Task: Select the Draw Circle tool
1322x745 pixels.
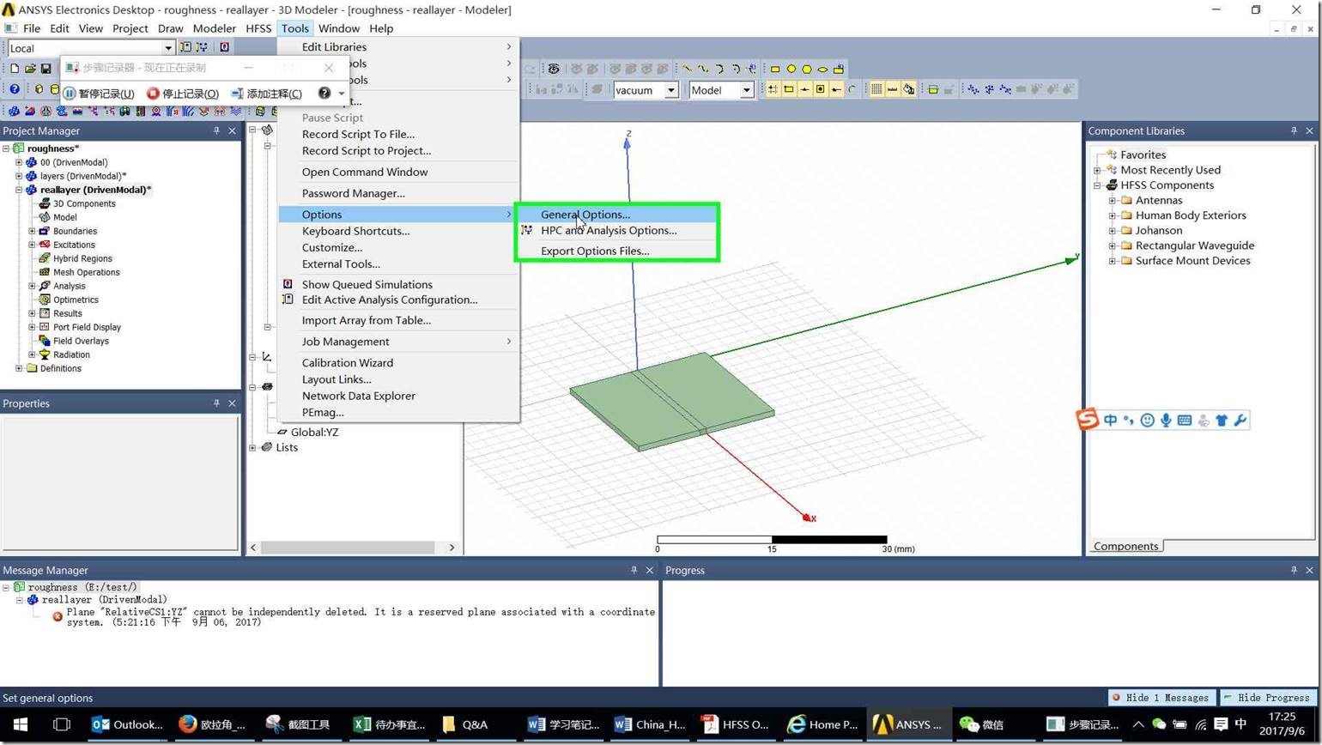Action: pos(791,69)
